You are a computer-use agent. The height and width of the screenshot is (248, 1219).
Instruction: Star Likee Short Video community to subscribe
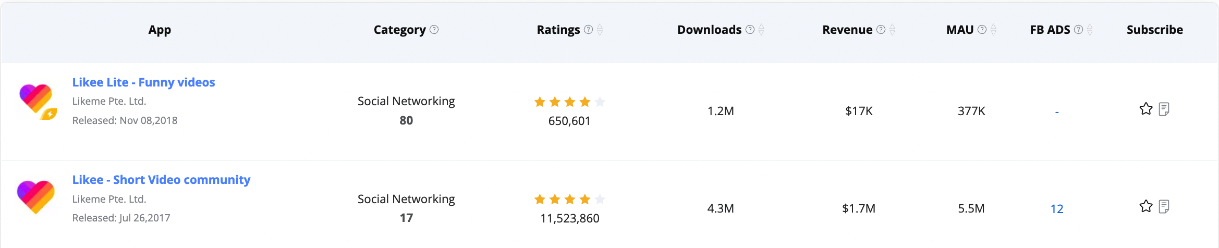1146,207
